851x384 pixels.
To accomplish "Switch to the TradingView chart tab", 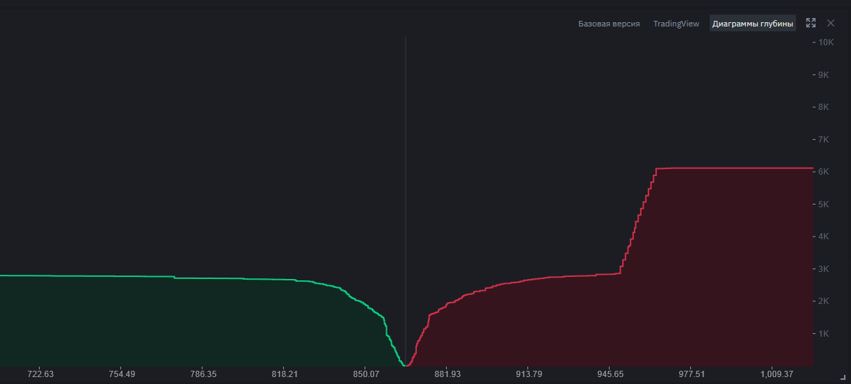I will click(676, 24).
